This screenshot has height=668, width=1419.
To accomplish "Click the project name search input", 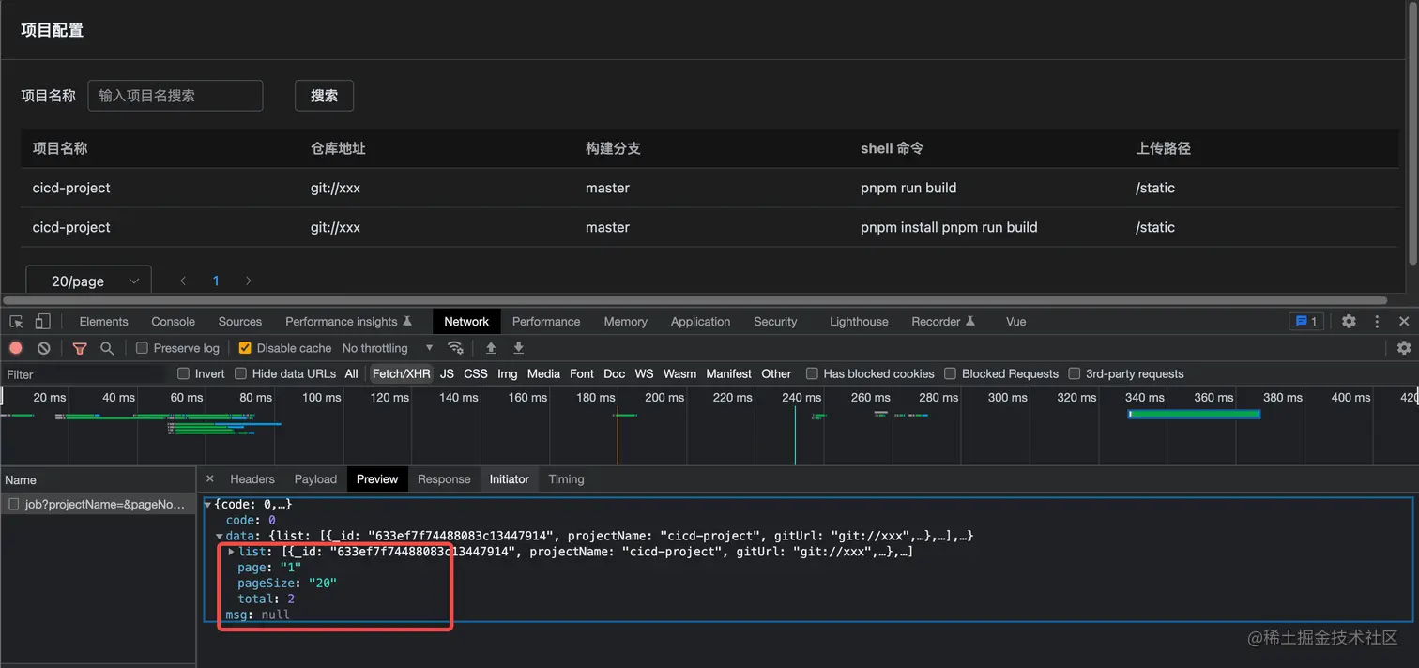I will (x=175, y=96).
